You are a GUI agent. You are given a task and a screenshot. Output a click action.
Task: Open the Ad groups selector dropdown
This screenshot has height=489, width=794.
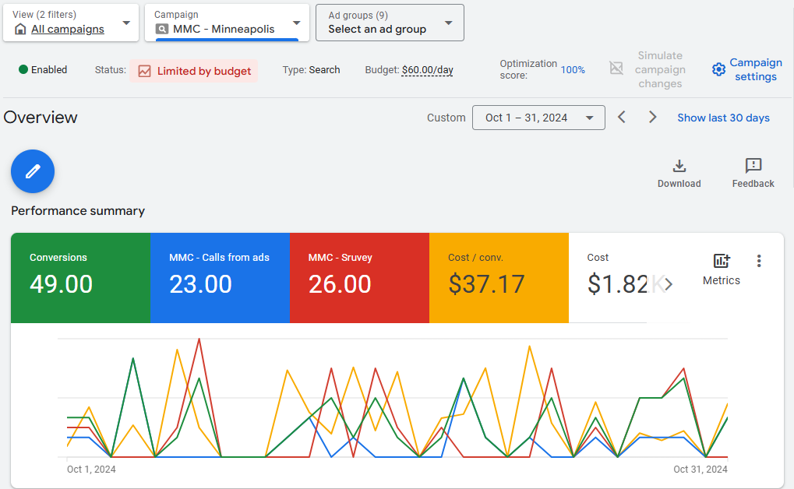[x=390, y=23]
